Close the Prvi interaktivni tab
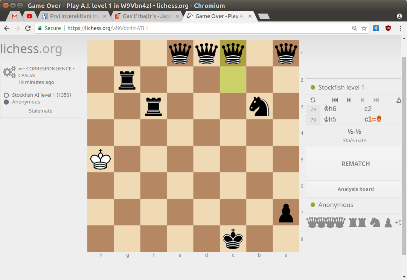407x280 pixels. tap(105, 16)
